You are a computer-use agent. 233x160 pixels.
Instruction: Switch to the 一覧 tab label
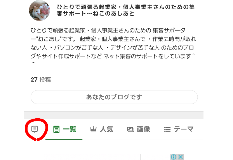point(70,129)
